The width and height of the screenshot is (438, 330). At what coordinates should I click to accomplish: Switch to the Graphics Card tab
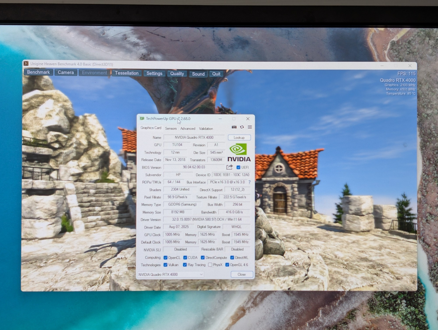pos(151,128)
